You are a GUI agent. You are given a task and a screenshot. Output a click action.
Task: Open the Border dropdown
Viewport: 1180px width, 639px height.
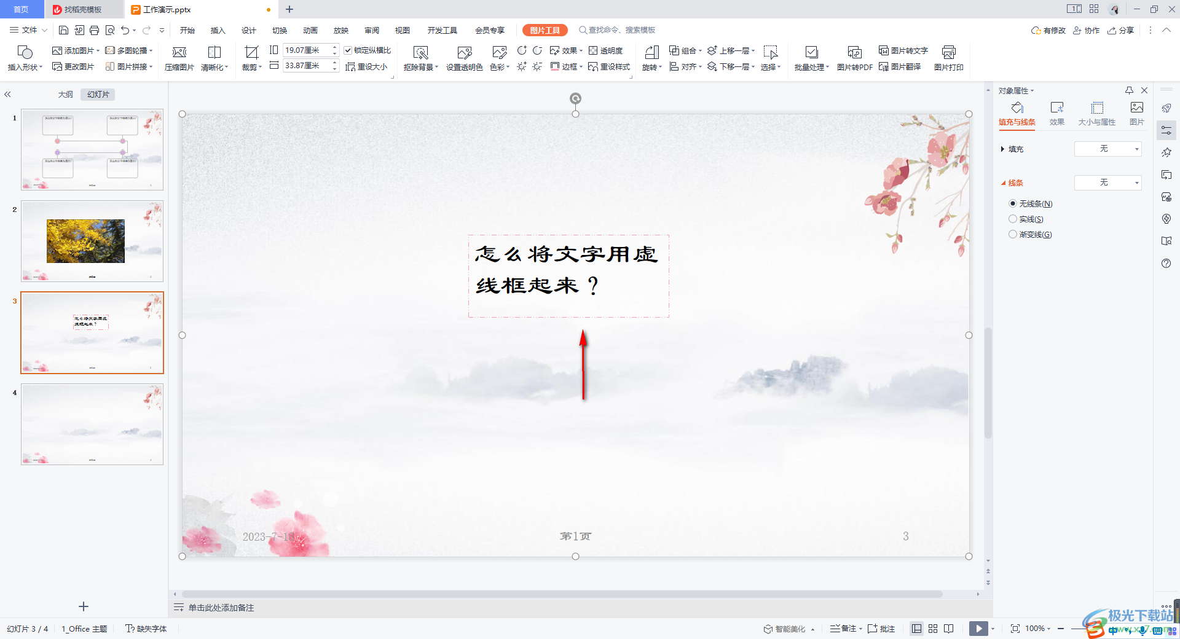point(566,66)
